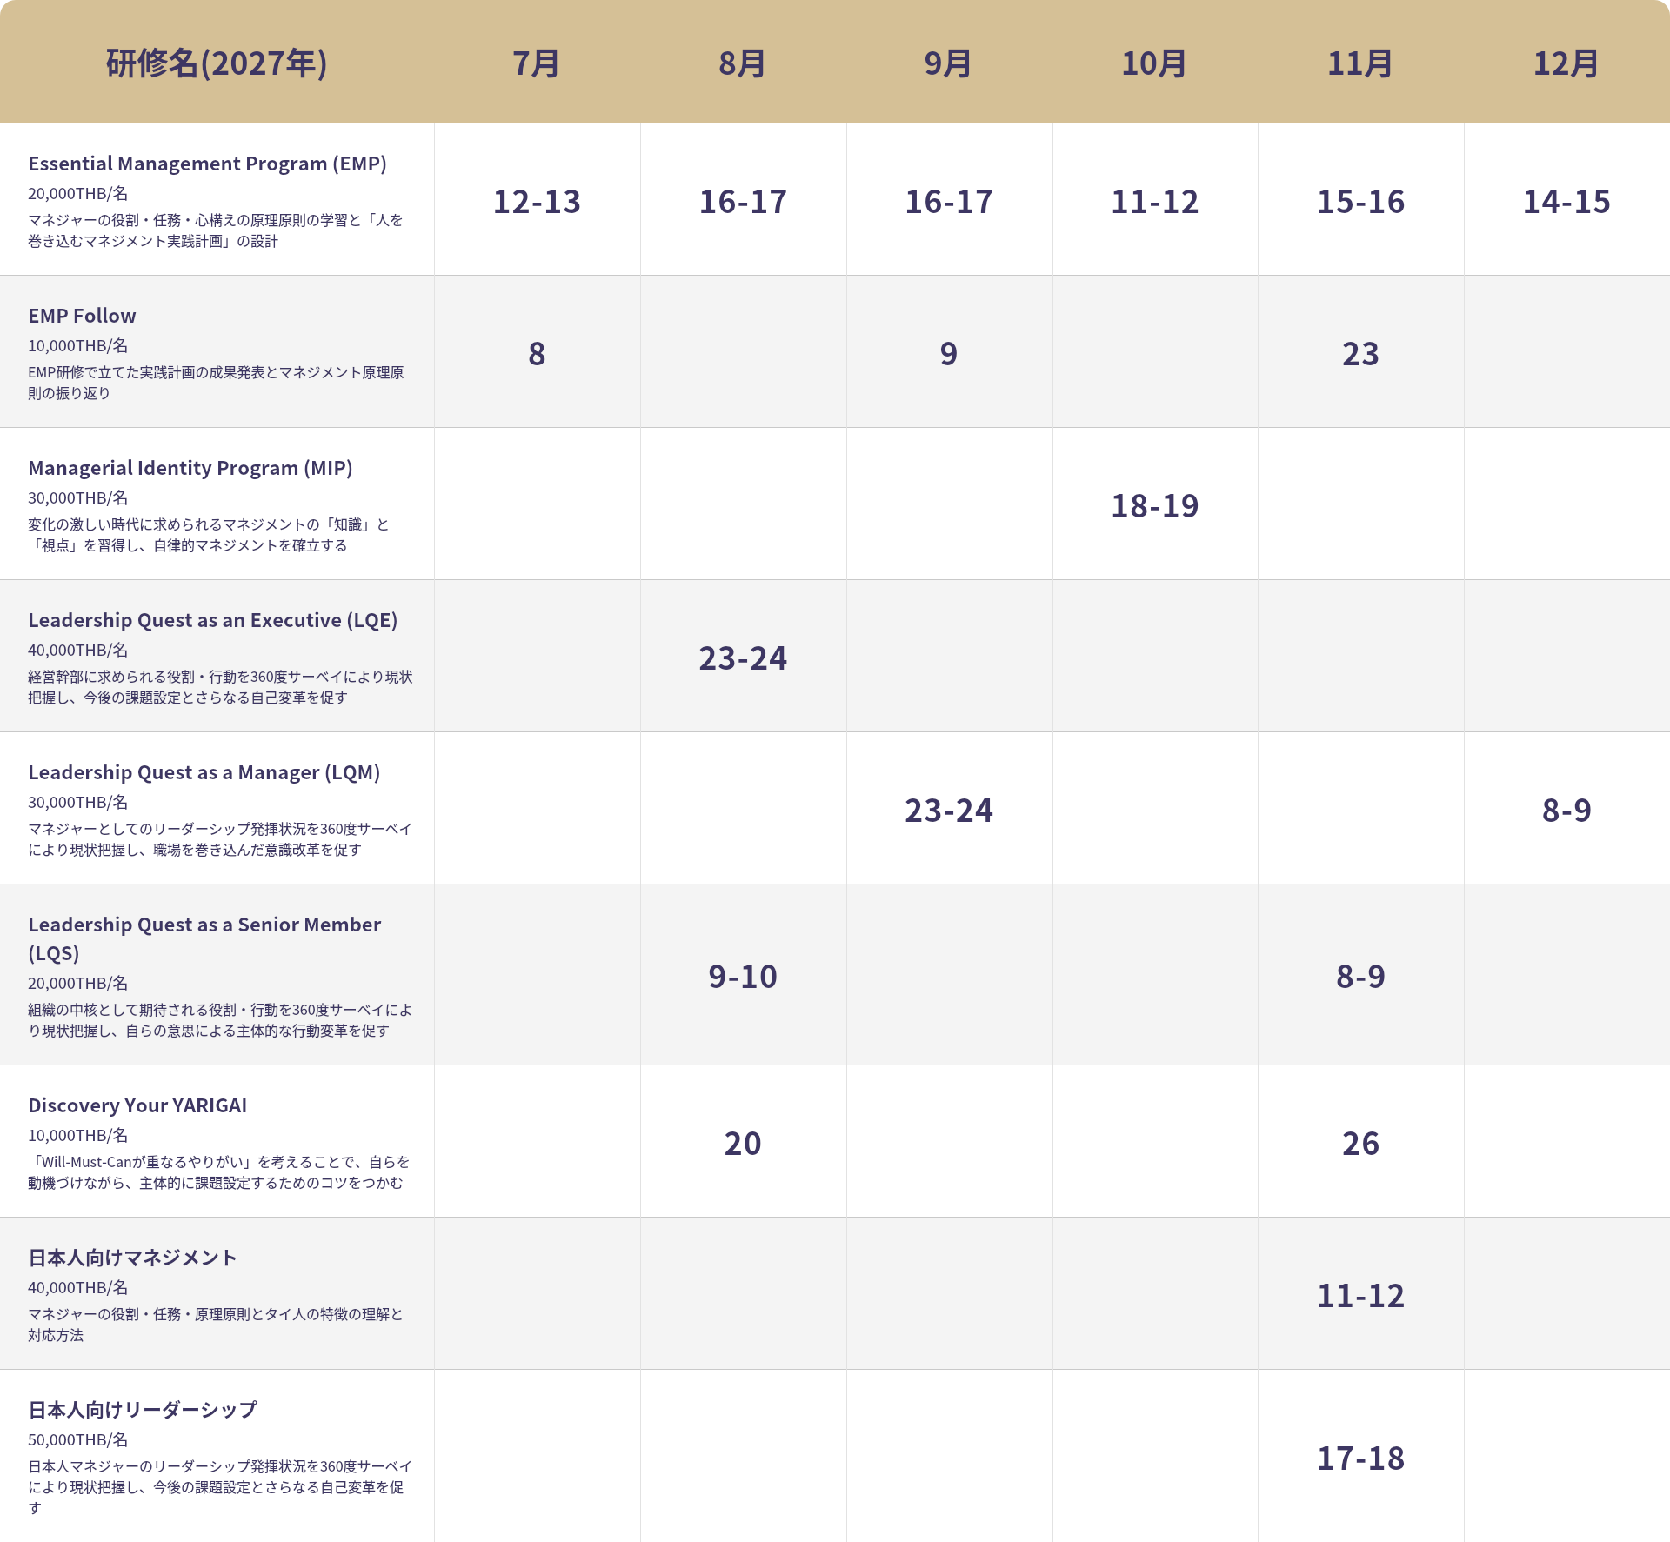
Task: Click Discovery Your YARIGAI title
Action: tap(137, 1105)
